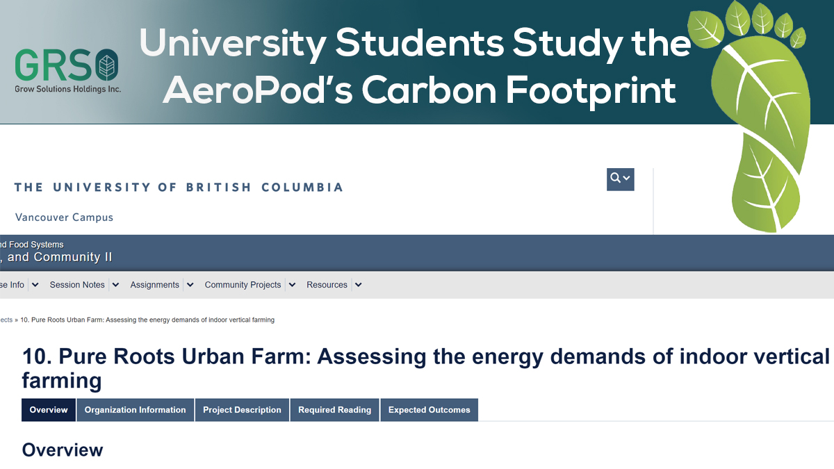
Task: Click the GRSO Grow Solutions Holdings logo
Action: pos(67,71)
